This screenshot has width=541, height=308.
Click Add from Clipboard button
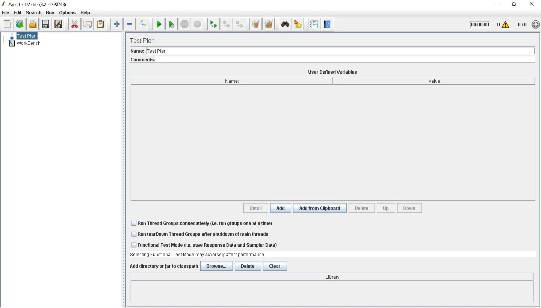point(320,208)
